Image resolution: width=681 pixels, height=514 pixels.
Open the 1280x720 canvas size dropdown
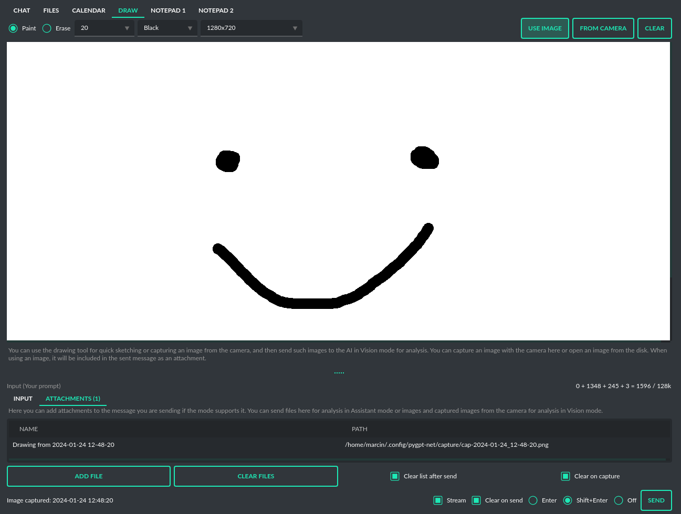[251, 28]
